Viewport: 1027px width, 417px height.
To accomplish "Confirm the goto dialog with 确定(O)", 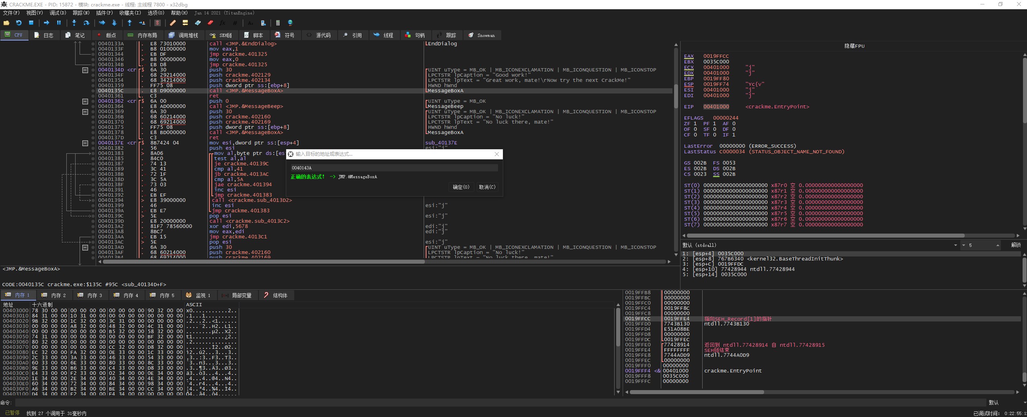I will point(461,187).
